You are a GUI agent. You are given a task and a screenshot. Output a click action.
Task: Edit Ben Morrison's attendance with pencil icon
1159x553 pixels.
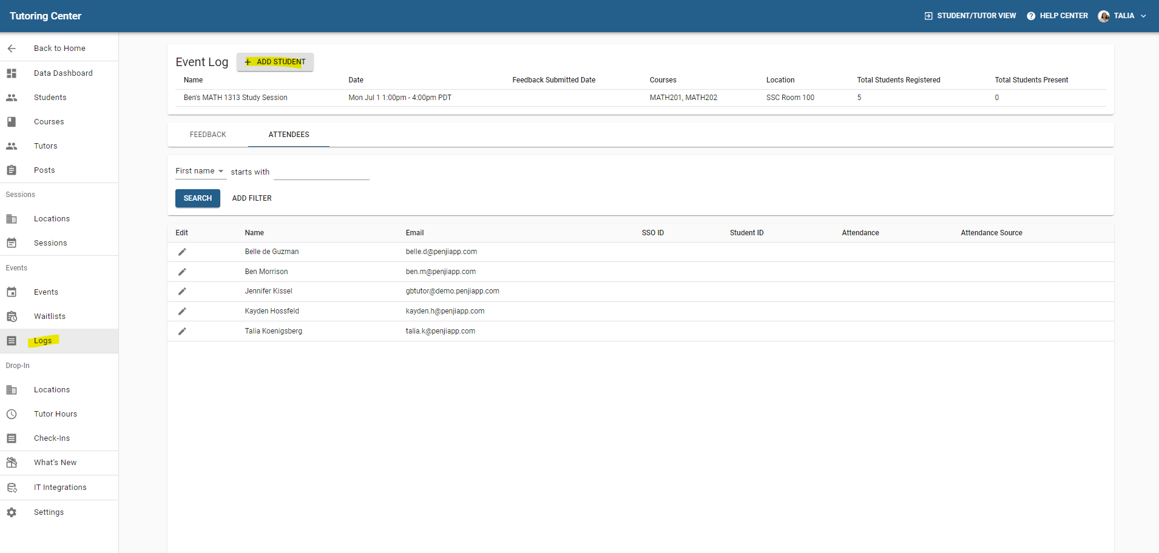tap(182, 272)
